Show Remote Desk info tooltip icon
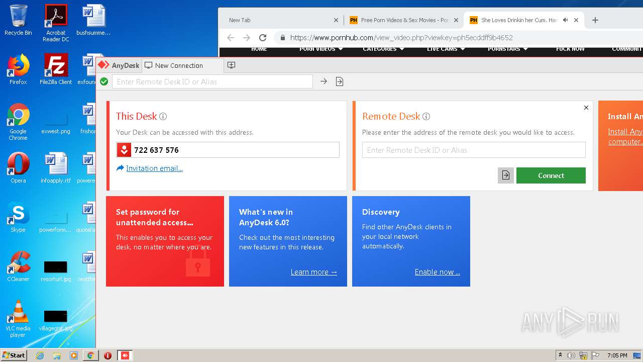The height and width of the screenshot is (362, 643). 426,117
